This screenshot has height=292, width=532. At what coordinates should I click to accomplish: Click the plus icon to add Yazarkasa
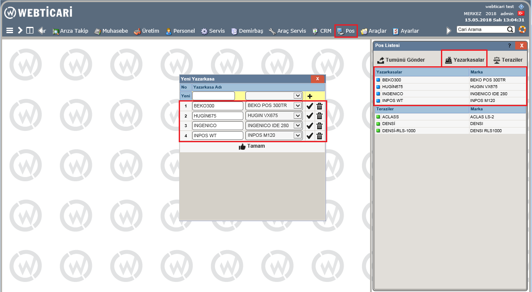pos(310,96)
